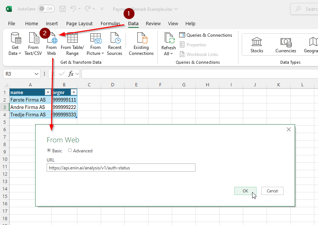
Task: Click the Excel app logo
Action: pyautogui.click(x=9, y=9)
